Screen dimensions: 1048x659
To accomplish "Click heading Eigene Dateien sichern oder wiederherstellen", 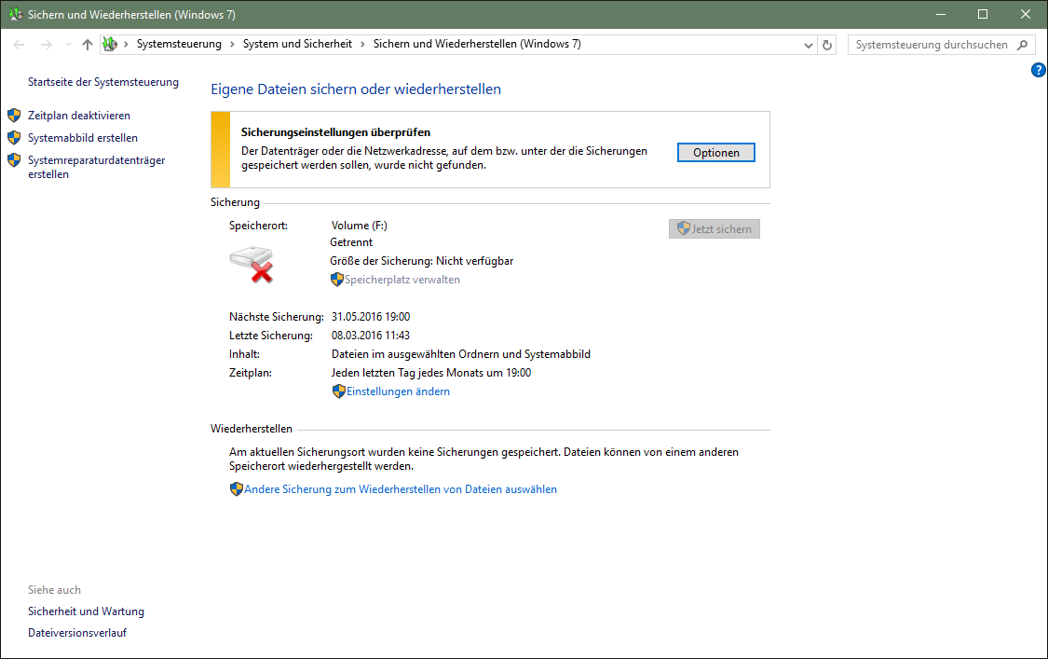I will pos(356,89).
